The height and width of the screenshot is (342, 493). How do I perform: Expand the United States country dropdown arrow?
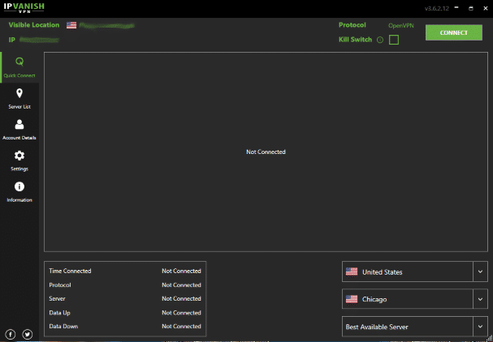point(480,271)
